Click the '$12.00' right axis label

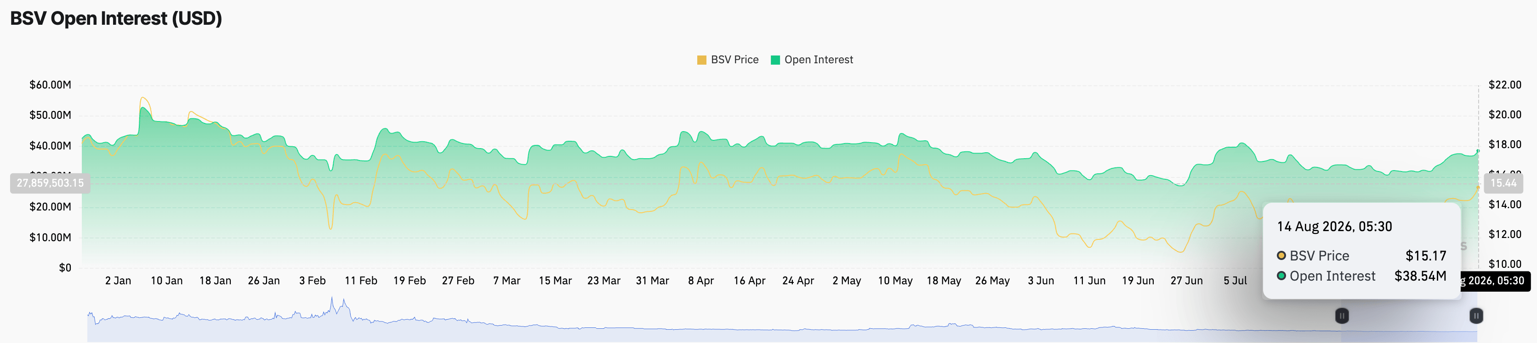pos(1505,234)
